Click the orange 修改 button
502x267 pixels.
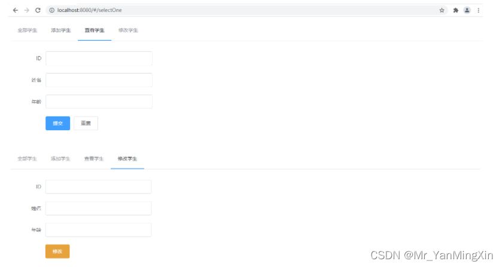57,251
